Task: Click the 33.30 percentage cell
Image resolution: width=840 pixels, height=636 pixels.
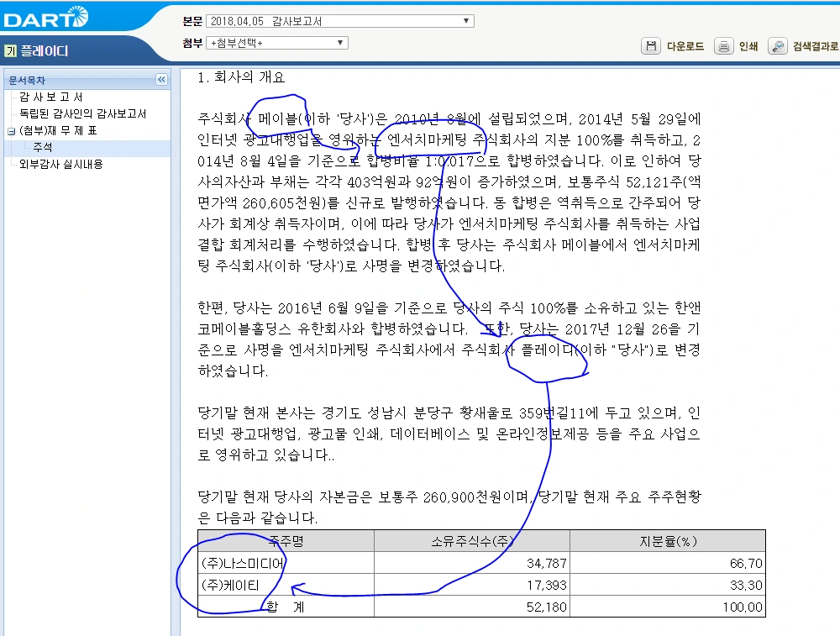Action: [668, 585]
